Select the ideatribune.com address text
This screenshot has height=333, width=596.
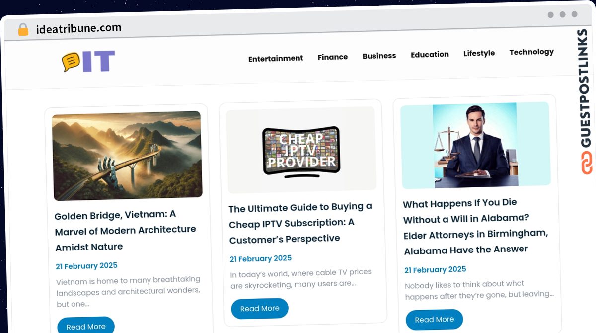coord(79,28)
